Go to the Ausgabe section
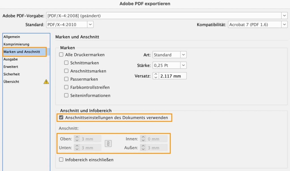290x171 pixels. [x=11, y=59]
